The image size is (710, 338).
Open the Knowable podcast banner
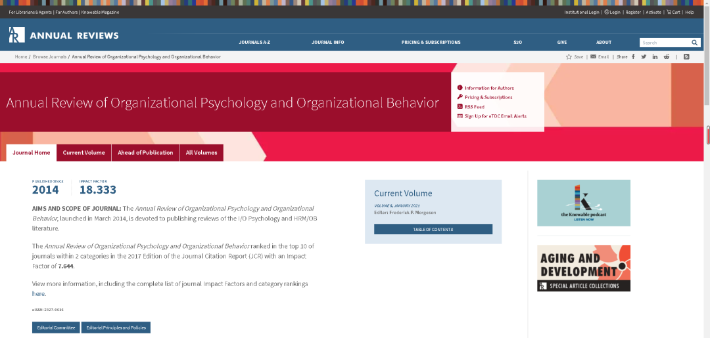(584, 203)
